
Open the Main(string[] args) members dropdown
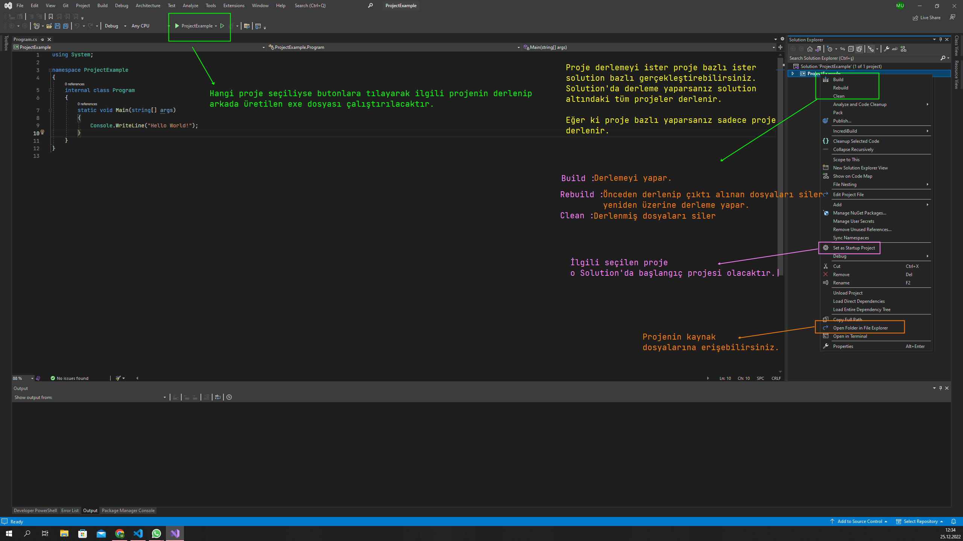pyautogui.click(x=649, y=47)
